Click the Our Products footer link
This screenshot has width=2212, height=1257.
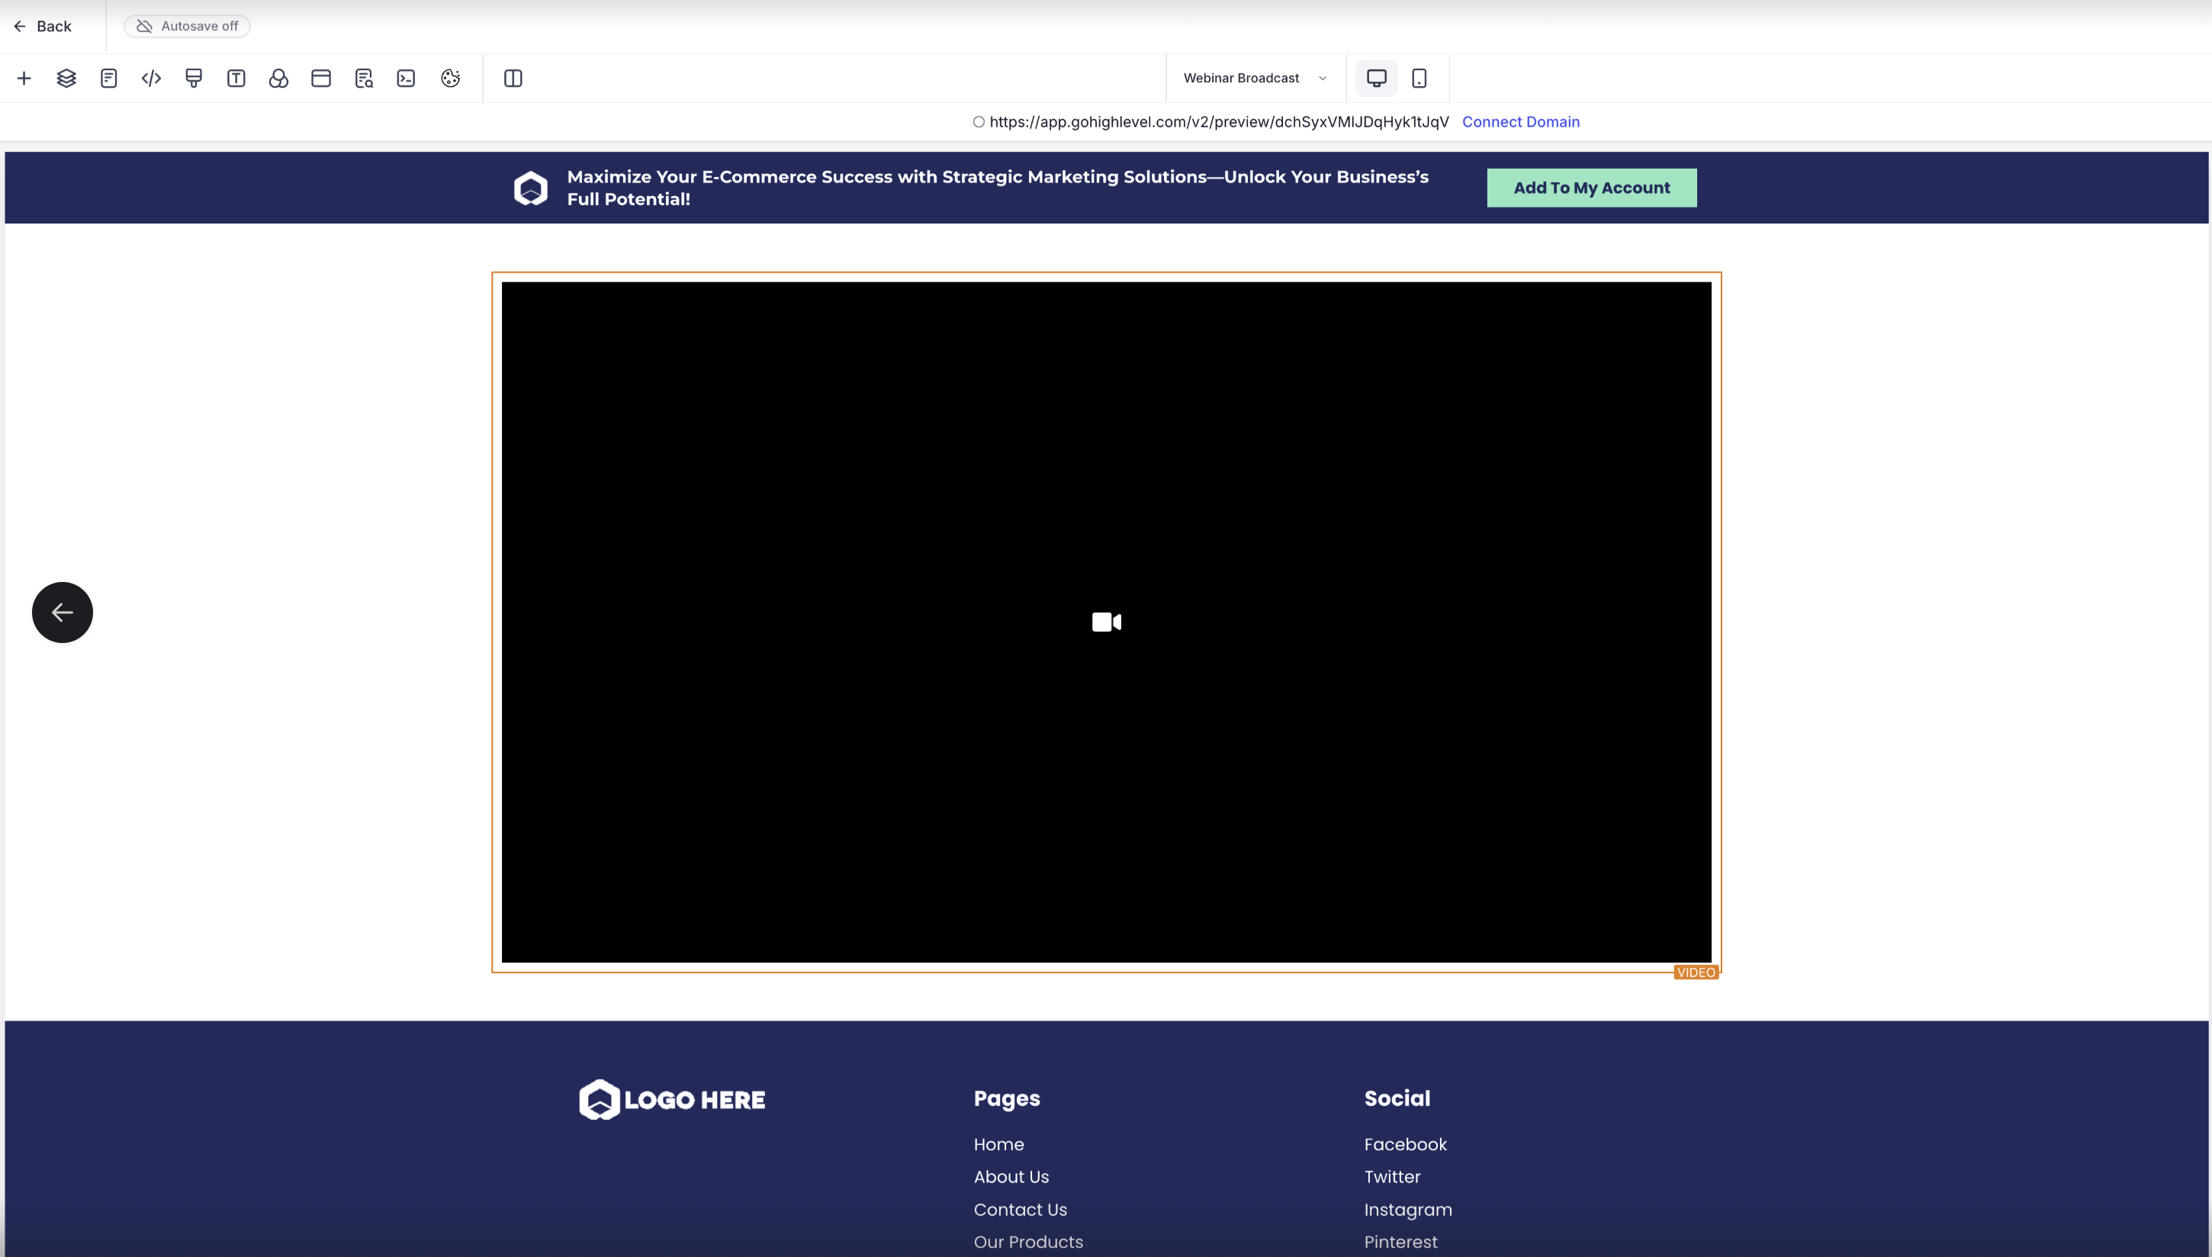coord(1028,1242)
